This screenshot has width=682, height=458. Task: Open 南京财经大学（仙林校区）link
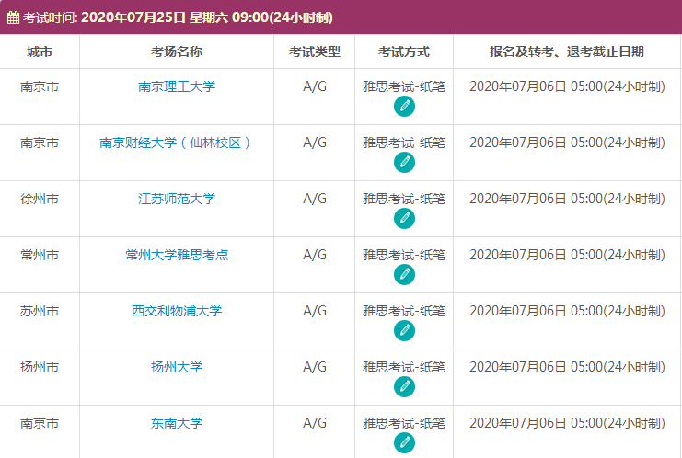177,143
